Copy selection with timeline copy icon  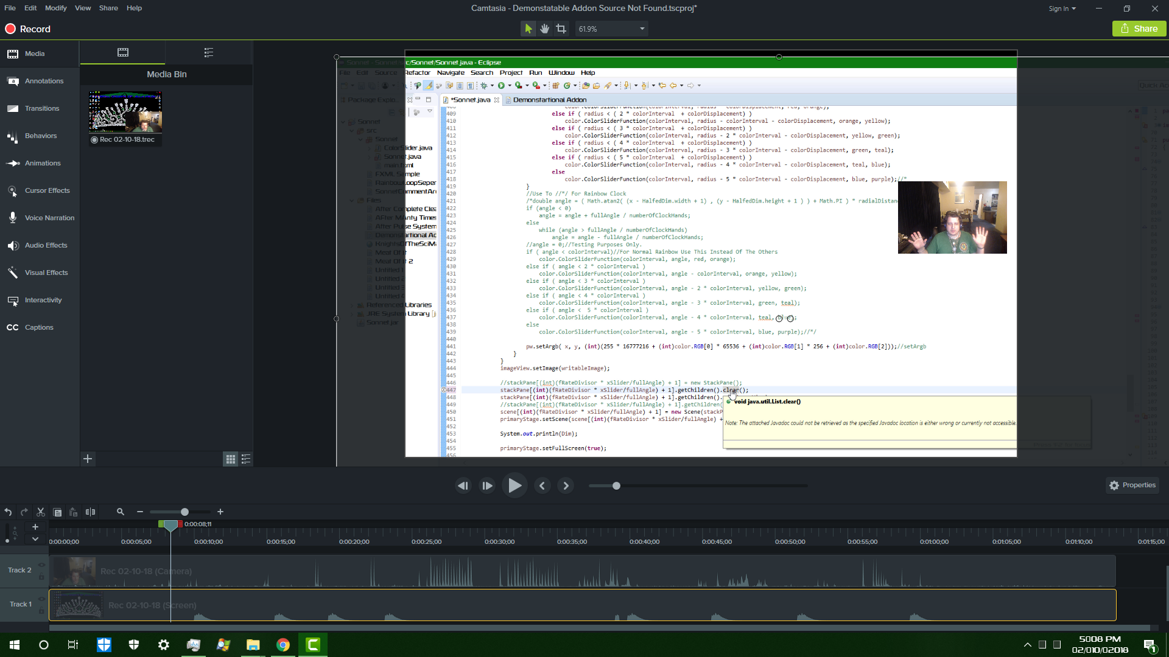pyautogui.click(x=57, y=512)
